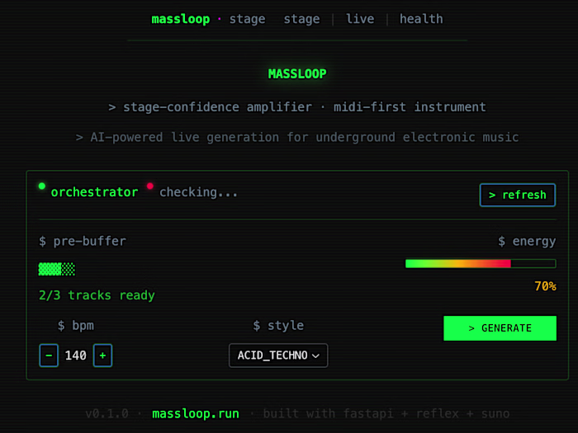Click the green orchestrator status dot
Viewport: 578px width, 433px height.
[42, 186]
